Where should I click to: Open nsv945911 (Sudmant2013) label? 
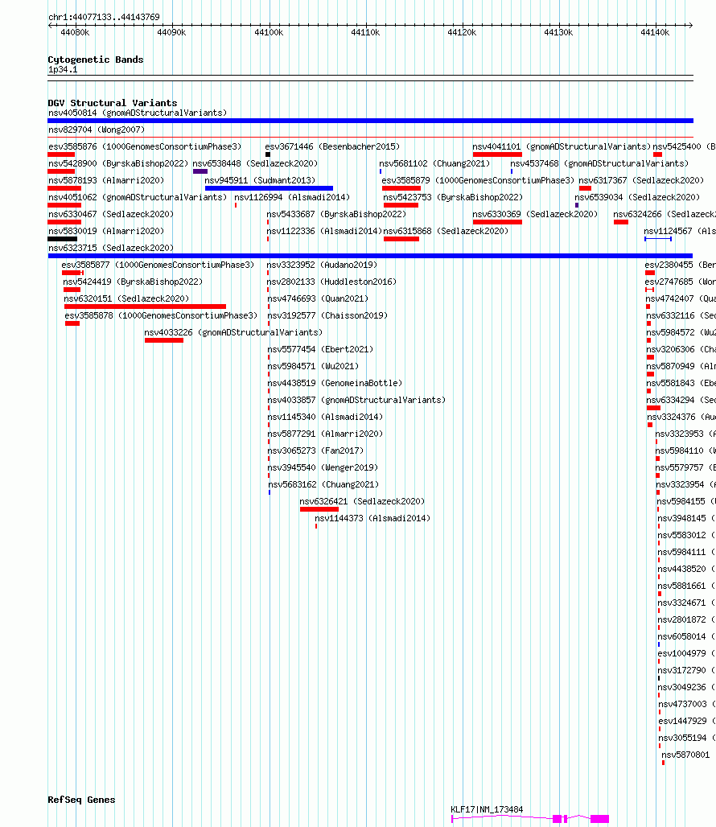260,180
